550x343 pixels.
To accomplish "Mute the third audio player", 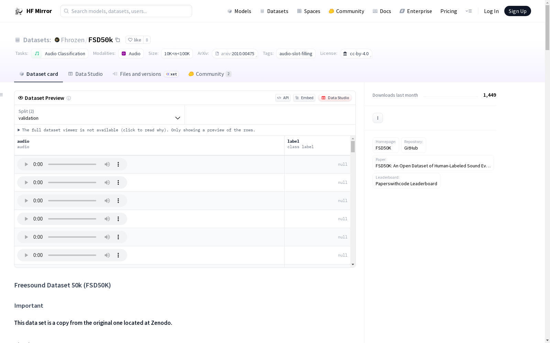I will click(107, 201).
